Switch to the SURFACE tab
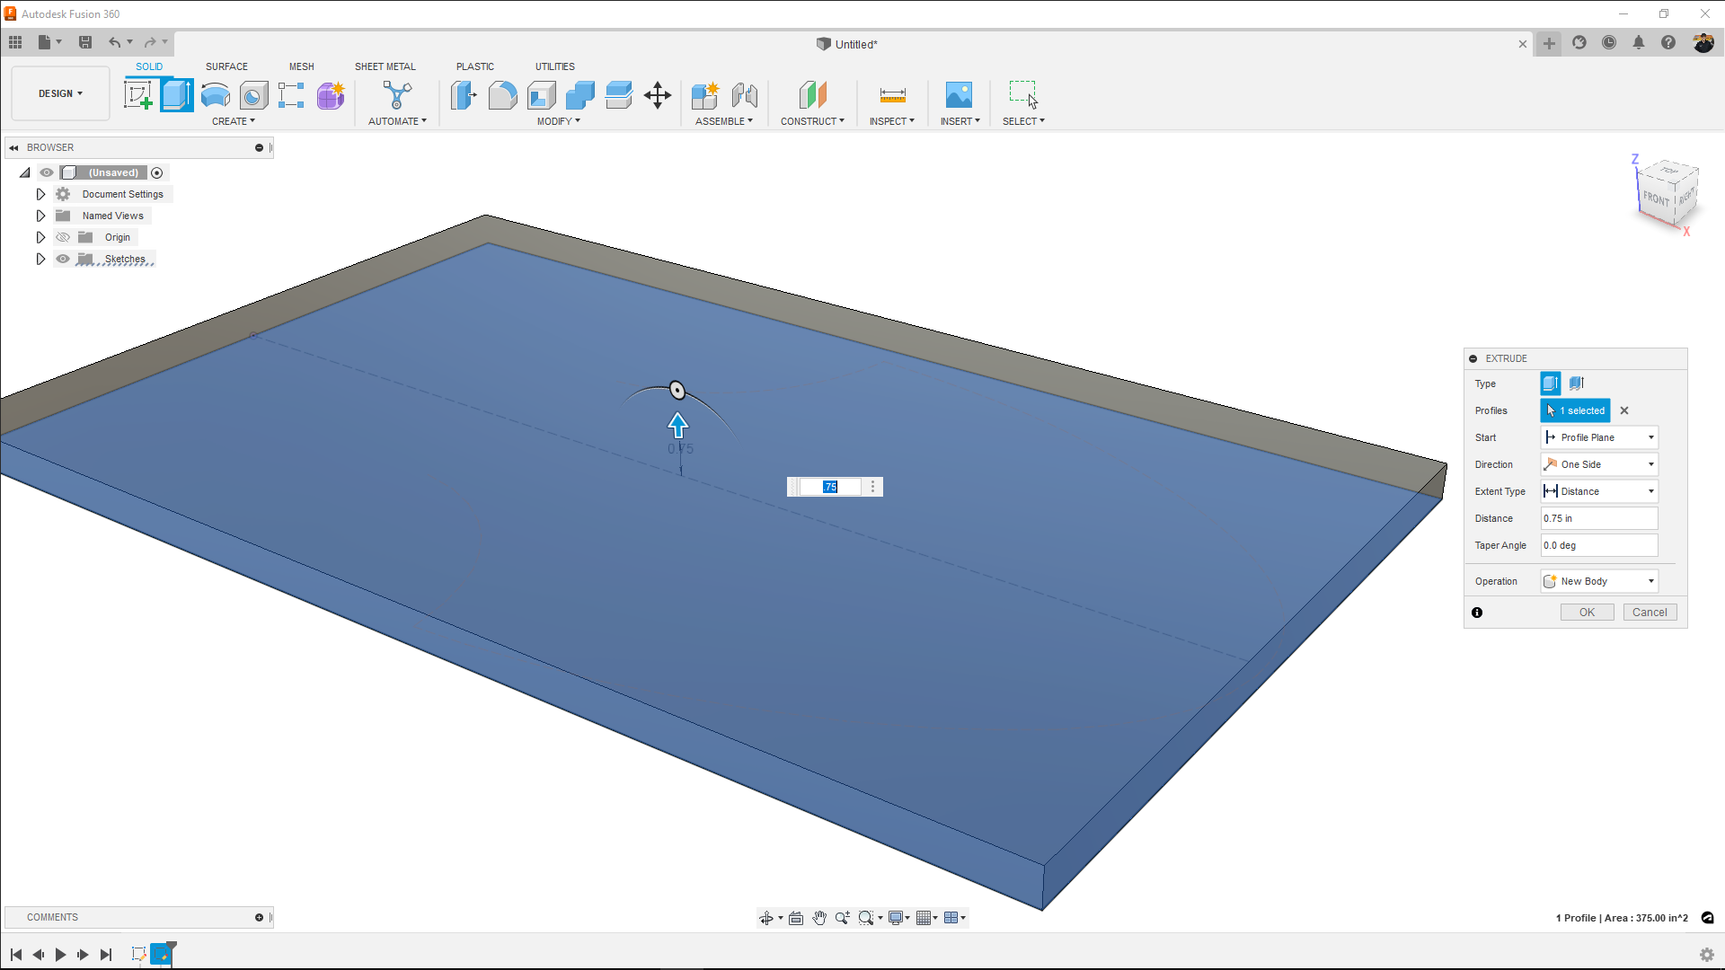Screen dimensions: 1725x970 coord(226,66)
